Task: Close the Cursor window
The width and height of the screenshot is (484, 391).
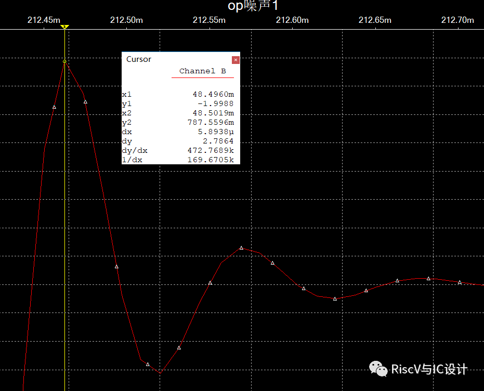Action: pos(236,60)
